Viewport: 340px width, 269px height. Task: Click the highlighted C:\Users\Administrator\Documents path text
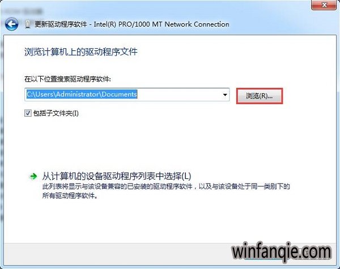coord(82,94)
